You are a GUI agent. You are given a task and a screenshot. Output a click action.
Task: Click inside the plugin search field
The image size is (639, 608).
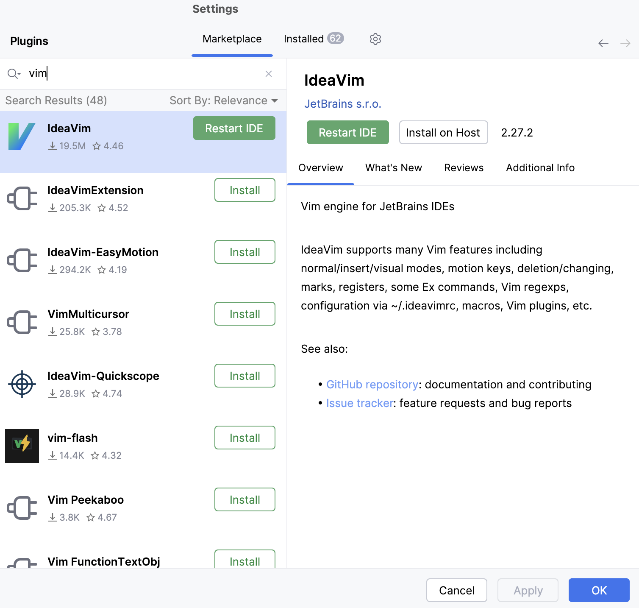pos(127,73)
